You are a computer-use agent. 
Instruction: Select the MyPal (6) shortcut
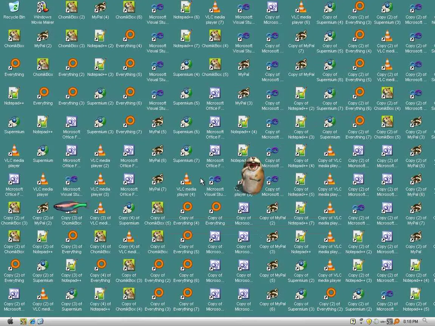tap(157, 154)
